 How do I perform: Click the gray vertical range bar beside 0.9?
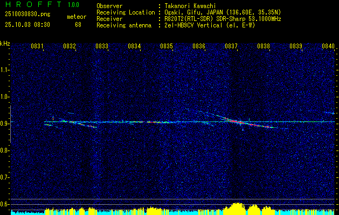(x=10, y=124)
